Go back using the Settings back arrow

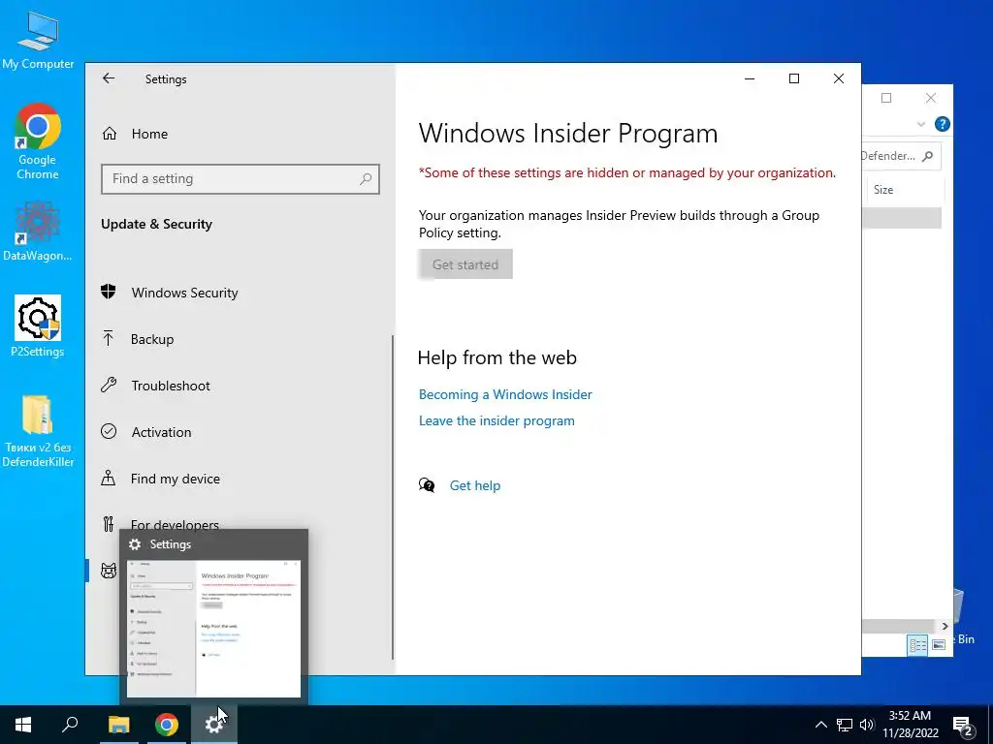[x=109, y=78]
